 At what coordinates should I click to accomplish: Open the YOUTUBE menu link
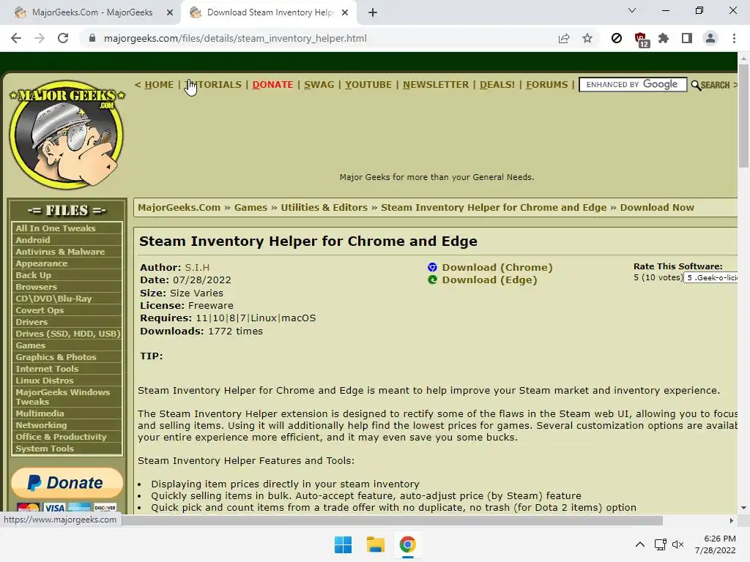click(368, 85)
